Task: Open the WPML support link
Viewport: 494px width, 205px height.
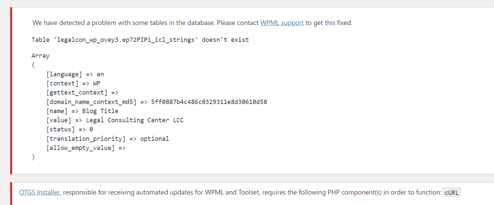Action: (x=282, y=23)
